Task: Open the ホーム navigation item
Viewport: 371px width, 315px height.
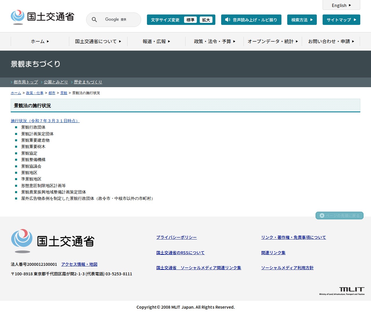Action: [40, 41]
